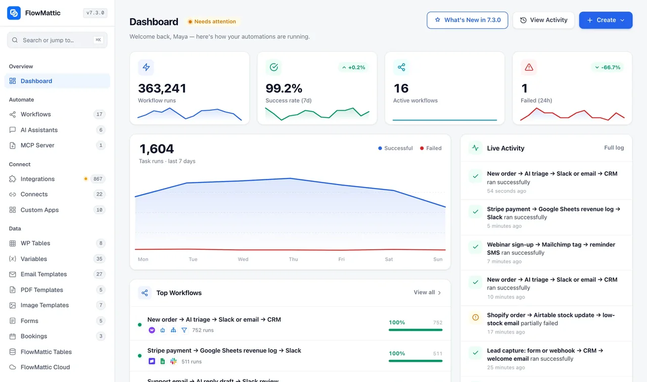Click the Google Sheets icon under Stripe payment
The height and width of the screenshot is (382, 647).
click(x=163, y=361)
